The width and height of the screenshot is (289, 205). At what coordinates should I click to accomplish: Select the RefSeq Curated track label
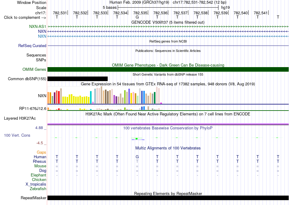coord(32,46)
